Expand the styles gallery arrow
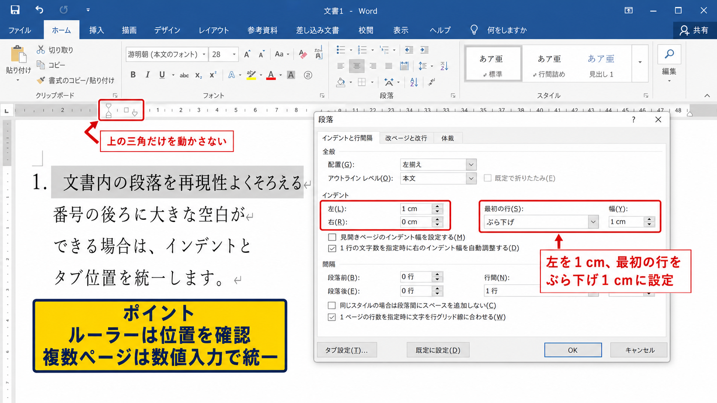This screenshot has width=717, height=403. click(x=640, y=63)
